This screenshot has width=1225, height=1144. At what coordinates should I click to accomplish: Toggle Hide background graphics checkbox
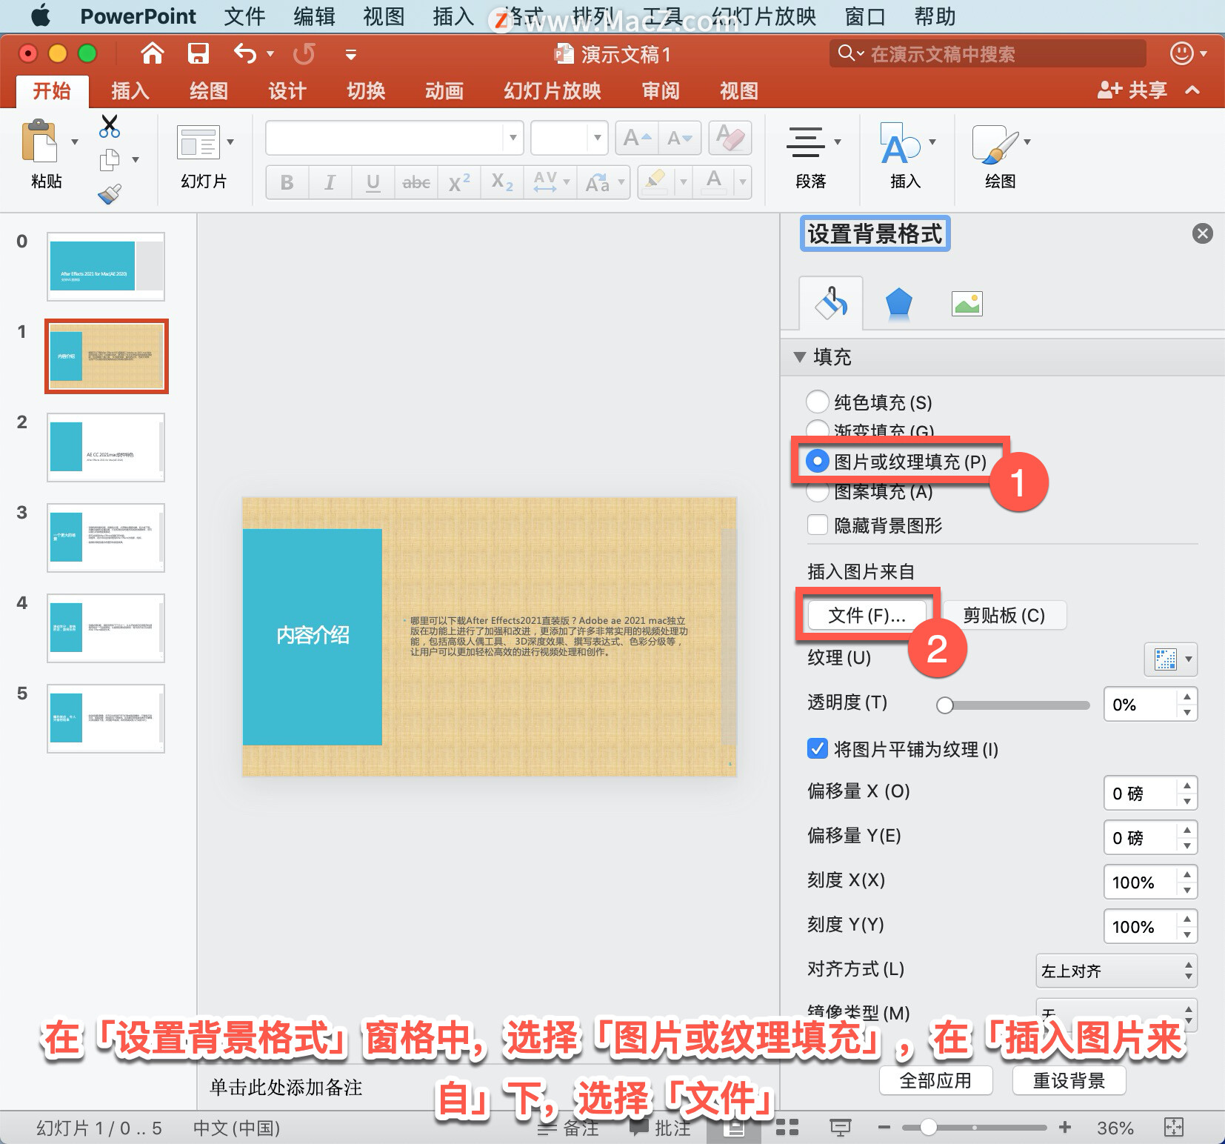click(817, 525)
